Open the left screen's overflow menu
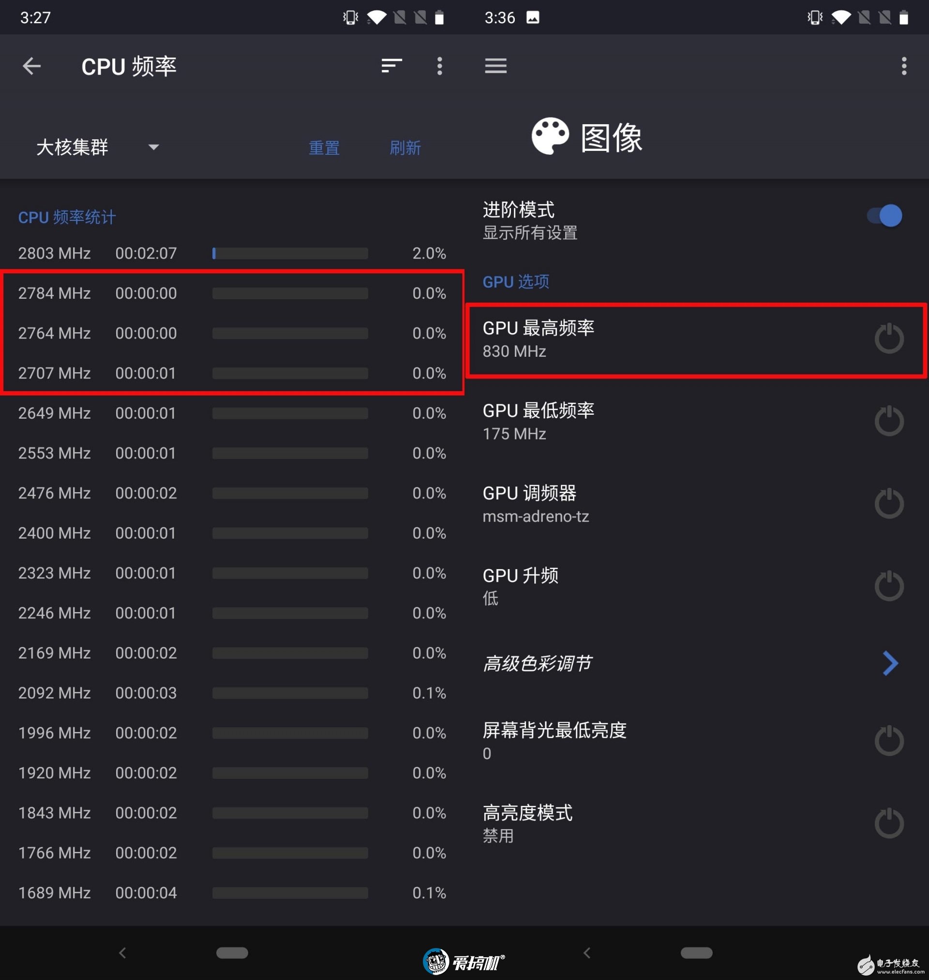The width and height of the screenshot is (929, 980). point(439,66)
